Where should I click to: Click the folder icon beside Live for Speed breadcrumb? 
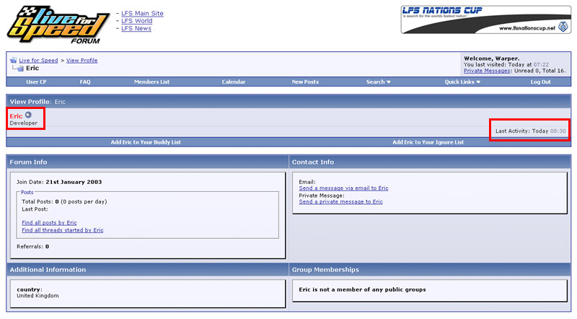(x=14, y=60)
